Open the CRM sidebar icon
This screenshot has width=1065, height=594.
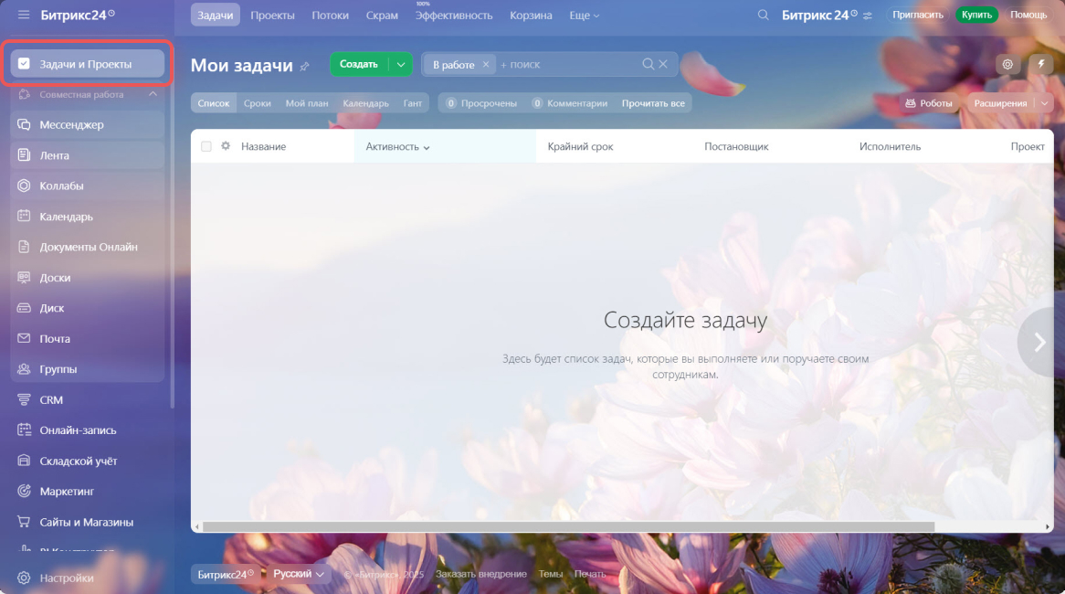tap(24, 399)
